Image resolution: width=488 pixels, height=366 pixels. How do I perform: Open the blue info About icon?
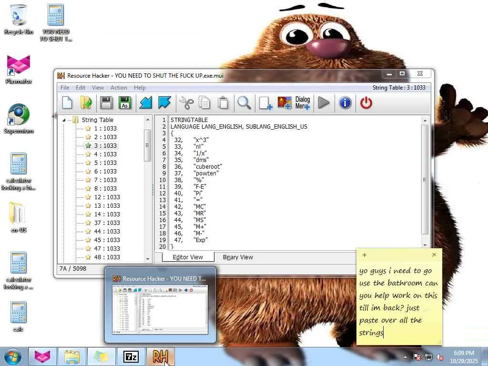pos(345,103)
